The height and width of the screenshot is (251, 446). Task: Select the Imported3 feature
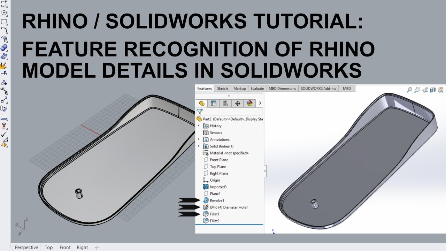point(215,187)
